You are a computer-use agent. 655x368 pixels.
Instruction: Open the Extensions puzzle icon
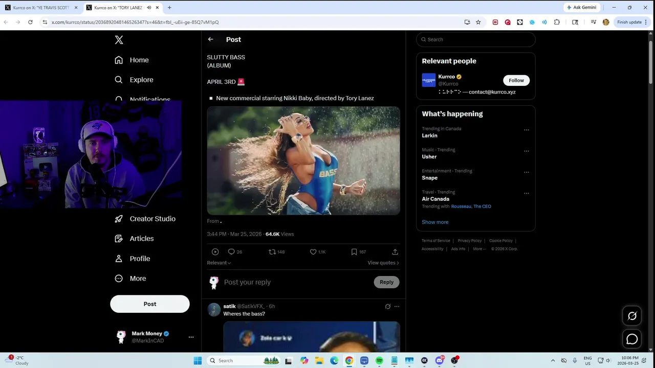coord(557,22)
